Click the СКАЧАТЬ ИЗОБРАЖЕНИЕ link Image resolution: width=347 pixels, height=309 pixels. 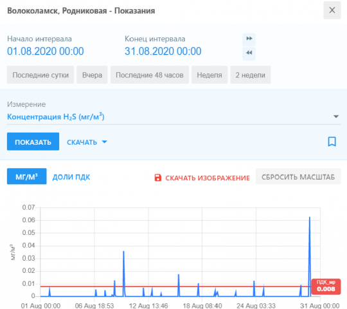point(208,178)
